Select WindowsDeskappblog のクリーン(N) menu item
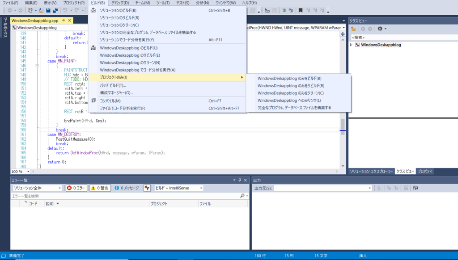Screen dimensions: 458x260 [168, 63]
